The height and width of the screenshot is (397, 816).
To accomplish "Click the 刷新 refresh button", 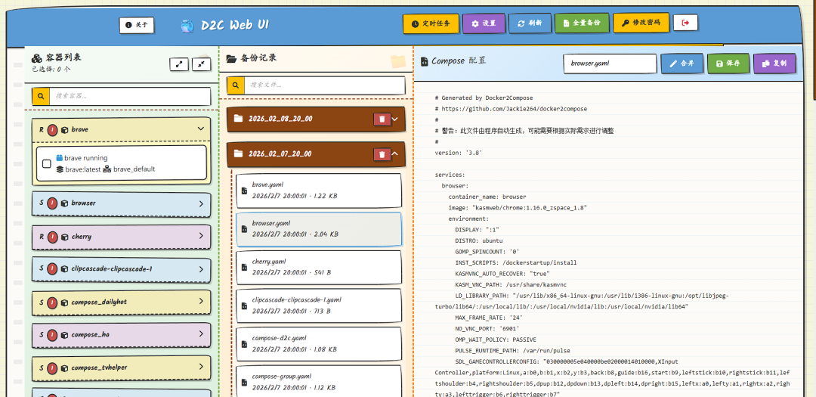I will 530,23.
